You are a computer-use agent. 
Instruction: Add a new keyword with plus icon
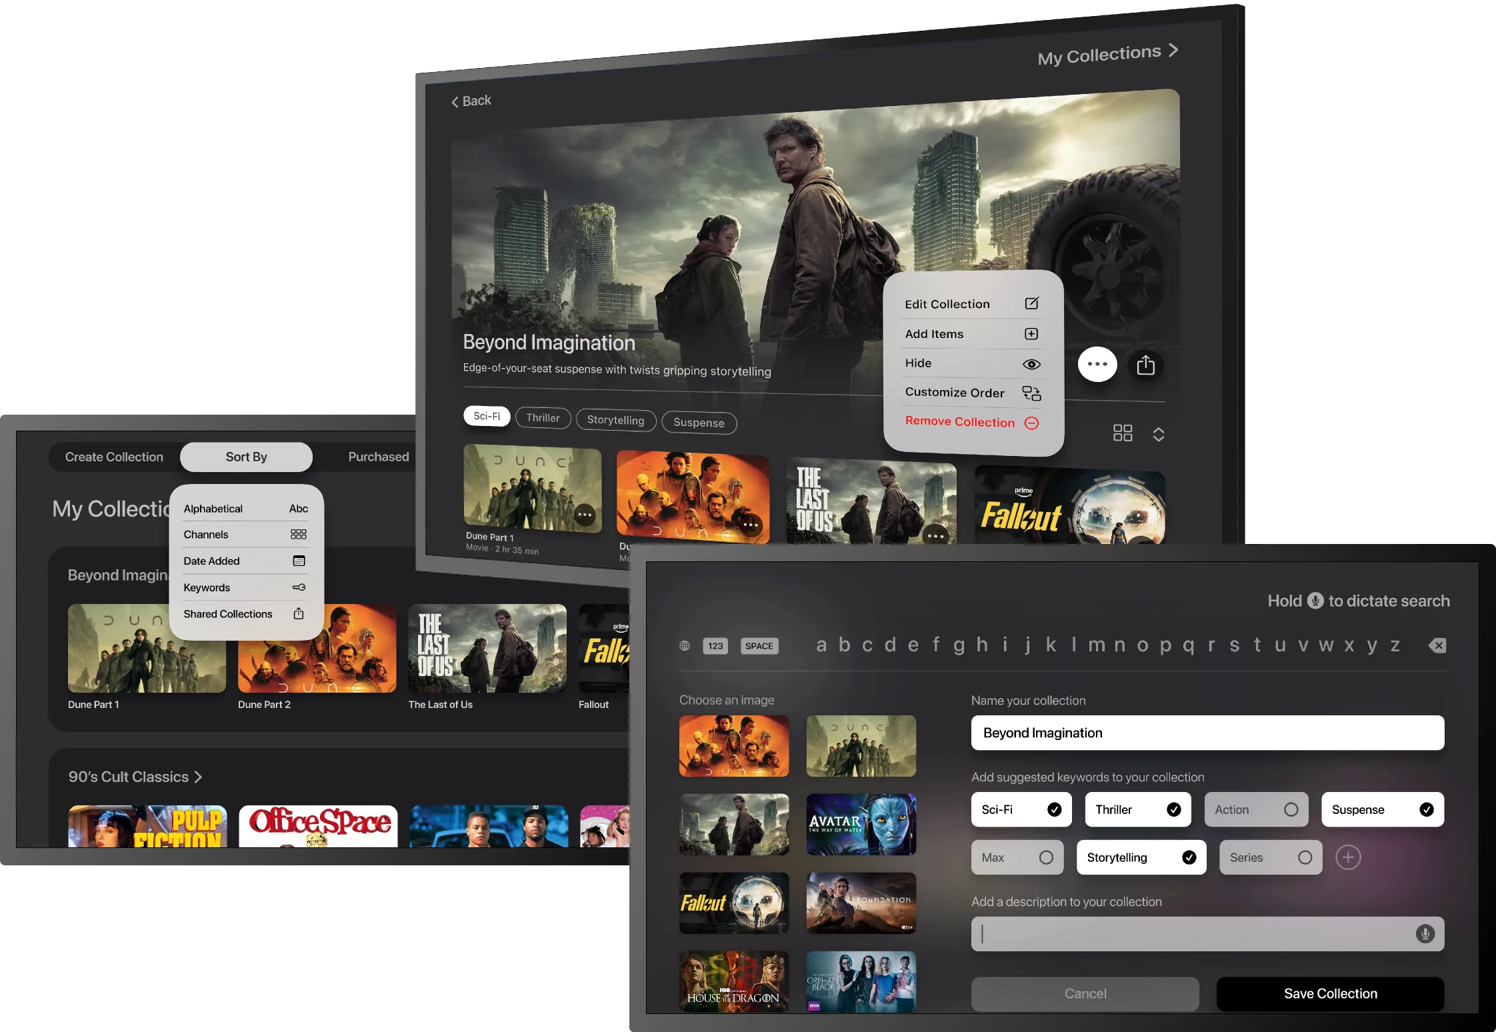[x=1348, y=857]
